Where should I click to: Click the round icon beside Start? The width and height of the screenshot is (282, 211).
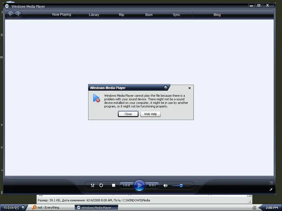tap(23, 207)
